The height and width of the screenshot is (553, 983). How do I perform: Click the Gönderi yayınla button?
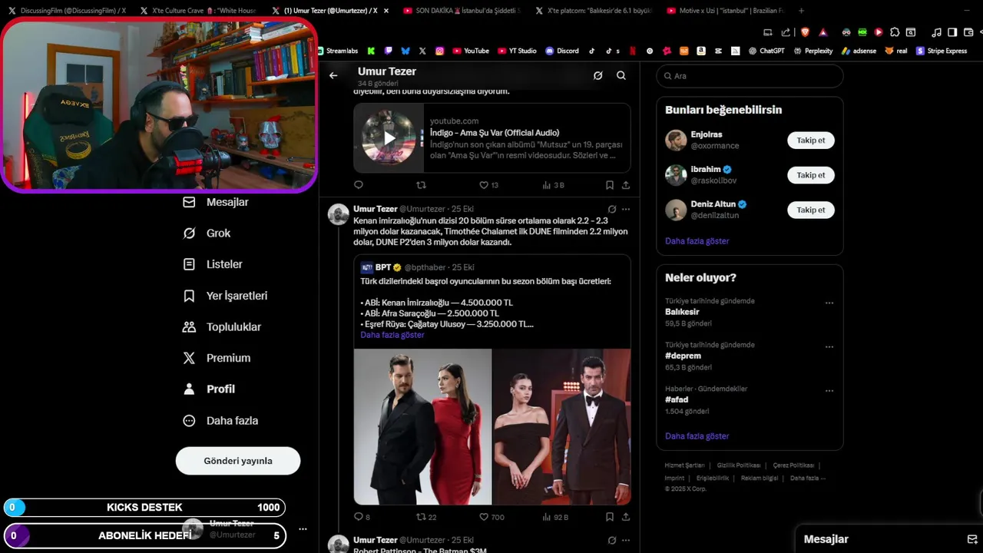238,461
